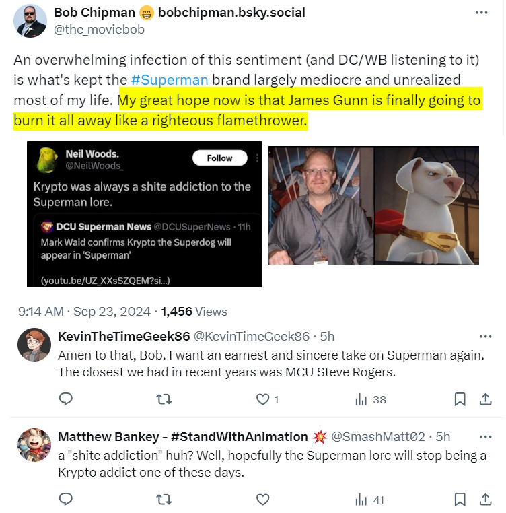Like KevinTheTimeGeek86's reply
Viewport: 506px width, 513px height.
click(263, 399)
